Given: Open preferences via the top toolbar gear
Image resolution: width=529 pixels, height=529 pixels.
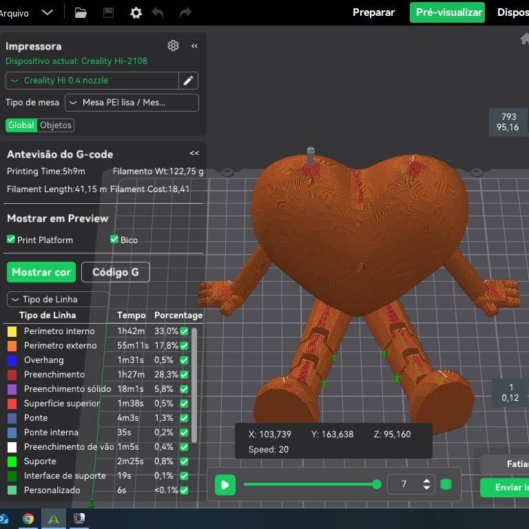Looking at the screenshot, I should tap(136, 12).
